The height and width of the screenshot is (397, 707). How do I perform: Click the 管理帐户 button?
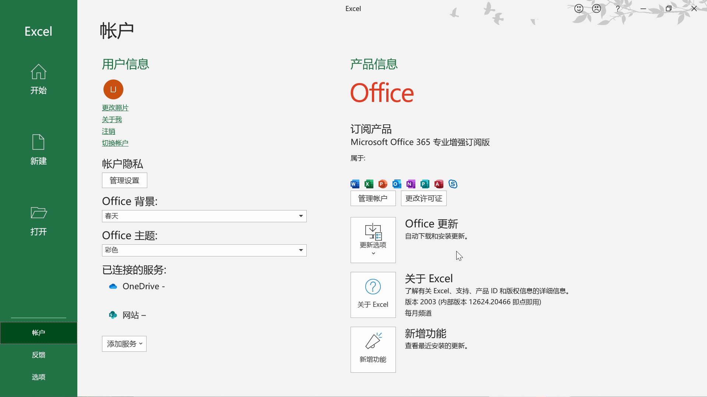click(x=373, y=198)
